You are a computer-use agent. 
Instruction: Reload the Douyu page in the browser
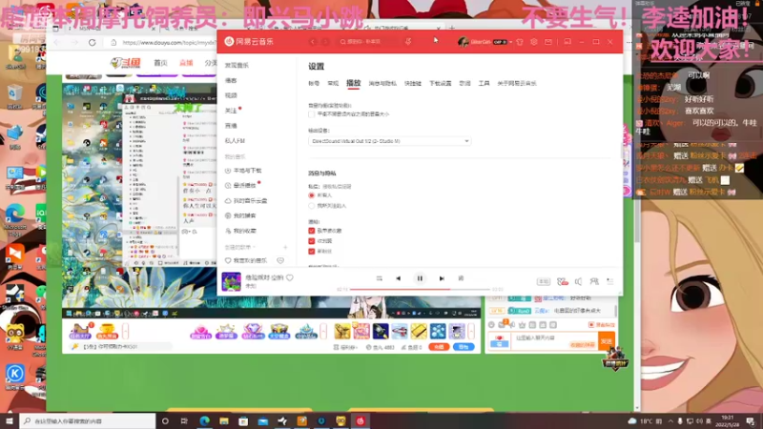tap(92, 43)
